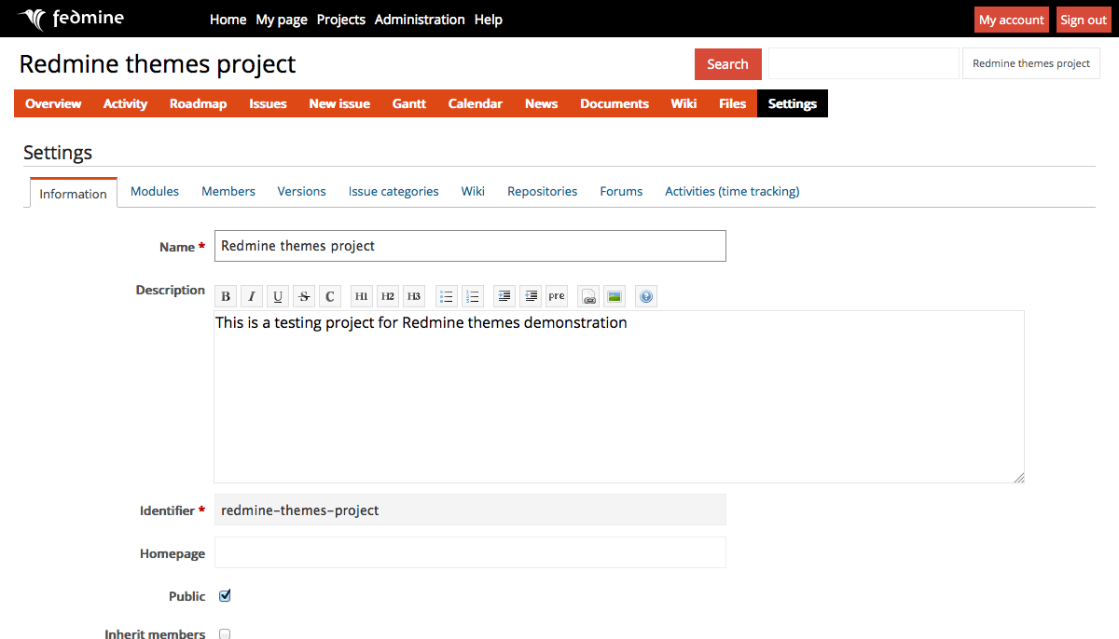
Task: Open the Wiki project tab in main menu
Action: coord(684,103)
